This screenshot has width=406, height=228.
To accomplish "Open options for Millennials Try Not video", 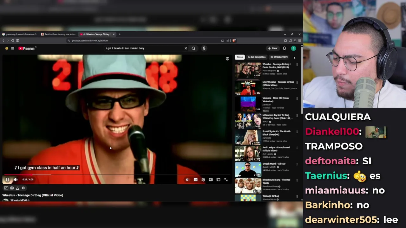I will 297,116.
